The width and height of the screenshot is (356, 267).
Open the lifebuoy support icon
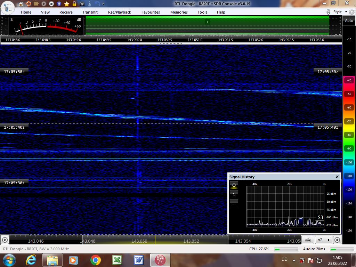coord(29,4)
